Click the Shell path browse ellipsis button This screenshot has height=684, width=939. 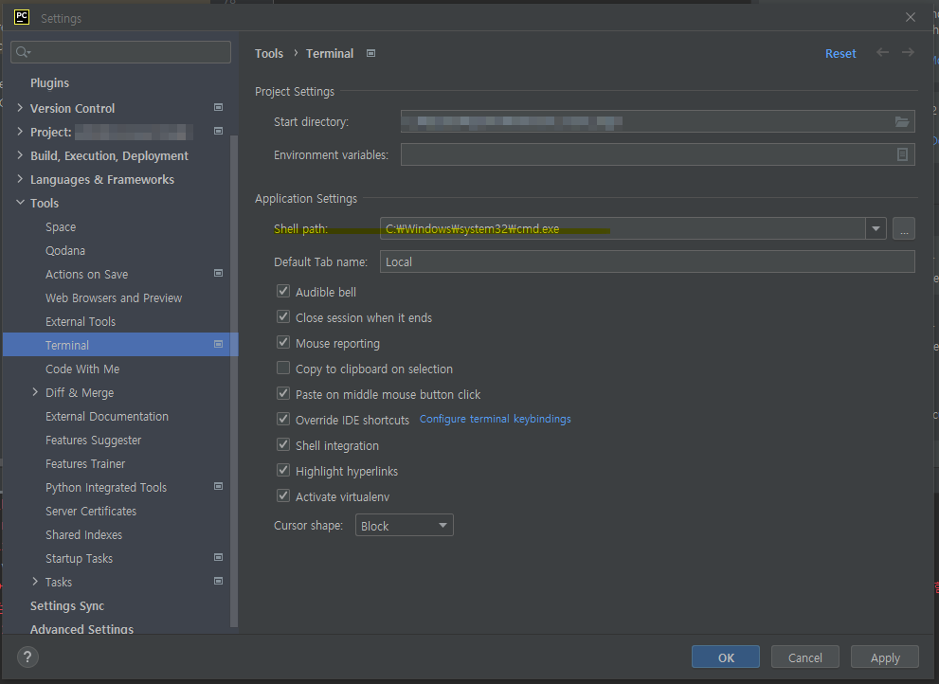click(904, 228)
